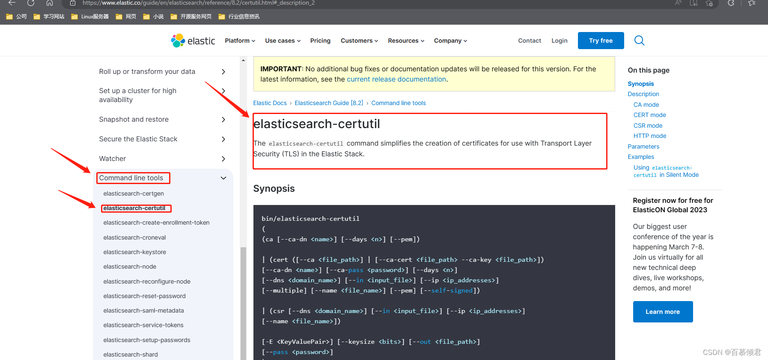This screenshot has width=768, height=360.
Task: Go back with the browser back arrow
Action: point(12,3)
